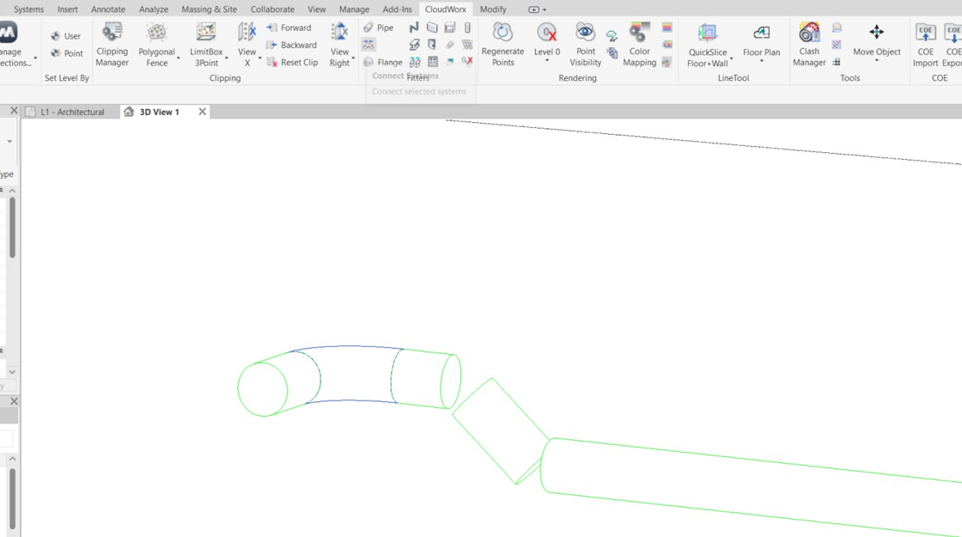
Task: Select the Polygonal Fence tool
Action: (156, 44)
